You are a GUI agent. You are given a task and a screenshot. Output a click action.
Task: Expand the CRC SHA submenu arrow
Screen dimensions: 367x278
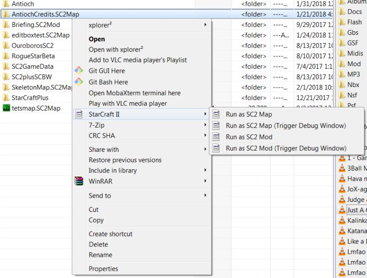tap(205, 135)
